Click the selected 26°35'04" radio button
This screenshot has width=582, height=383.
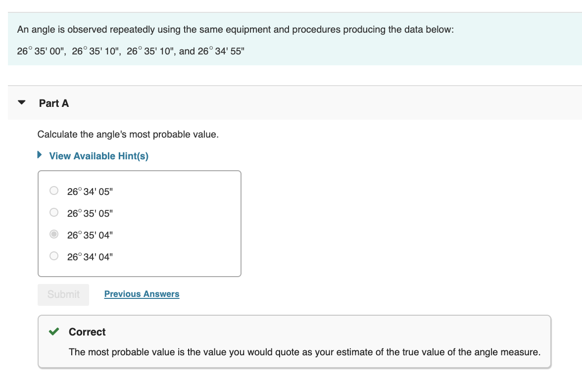click(x=54, y=235)
